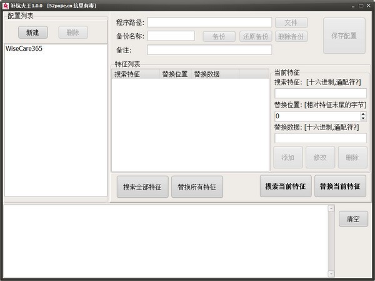The height and width of the screenshot is (281, 375).
Task: Click the app icon in the title bar
Action: pos(5,6)
